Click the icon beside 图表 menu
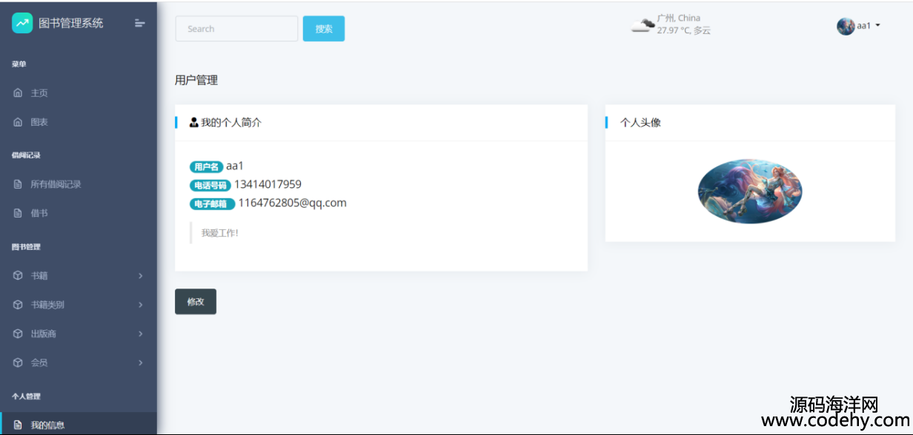The height and width of the screenshot is (435, 913). [x=18, y=122]
